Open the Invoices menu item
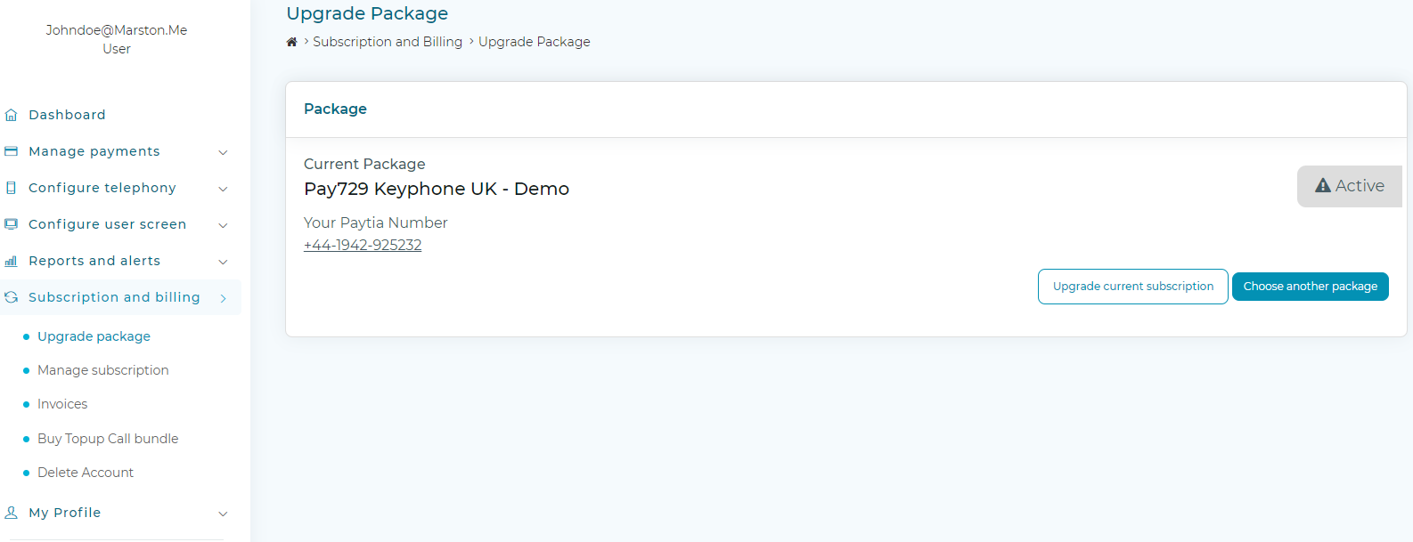Viewport: 1413px width, 542px height. pos(62,404)
